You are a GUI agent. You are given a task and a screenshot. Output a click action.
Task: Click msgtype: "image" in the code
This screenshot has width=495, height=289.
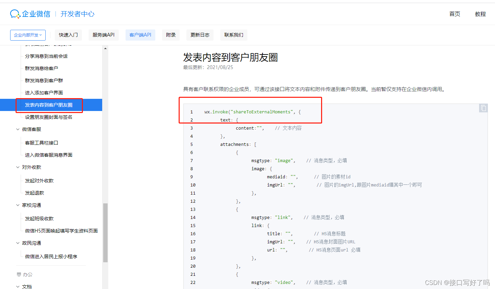(273, 161)
